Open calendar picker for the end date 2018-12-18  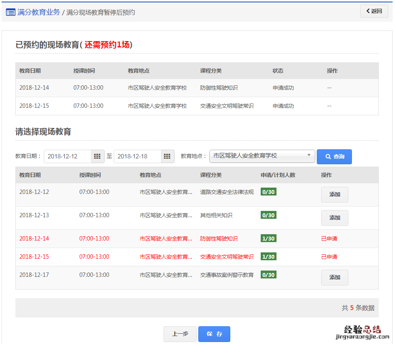(x=167, y=156)
